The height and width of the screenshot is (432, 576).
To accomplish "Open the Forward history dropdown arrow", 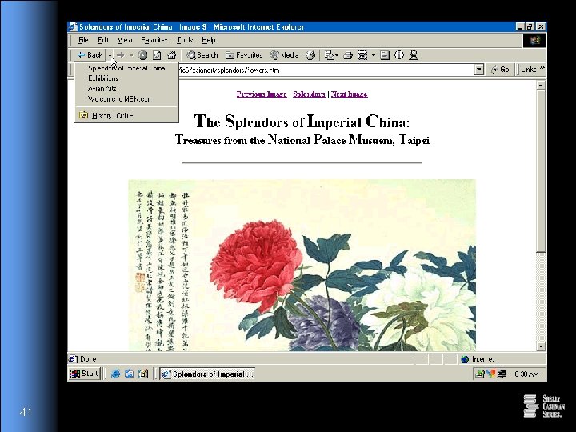I will click(131, 55).
